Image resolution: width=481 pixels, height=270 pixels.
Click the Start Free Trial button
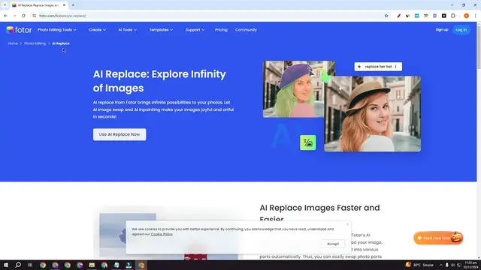[x=438, y=238]
